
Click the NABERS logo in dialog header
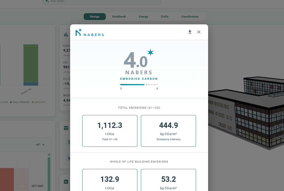[x=90, y=32]
